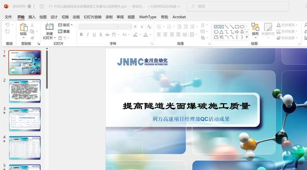Click the New Slide (新建幻灯片) icon

coord(49,27)
